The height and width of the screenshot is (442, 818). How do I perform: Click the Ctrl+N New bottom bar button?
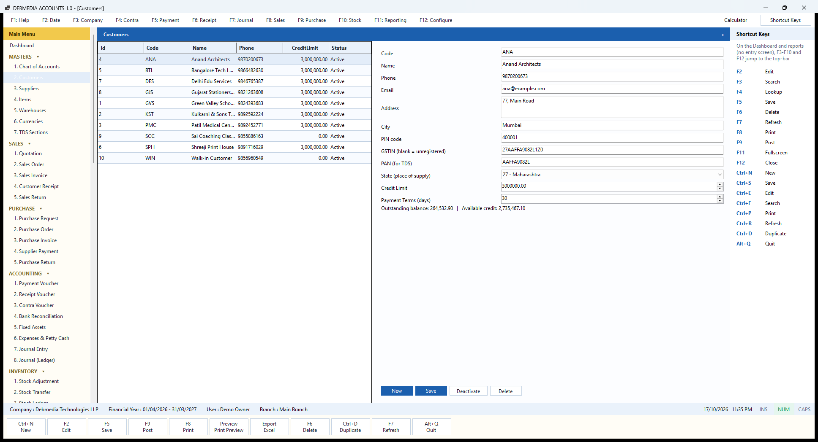26,427
